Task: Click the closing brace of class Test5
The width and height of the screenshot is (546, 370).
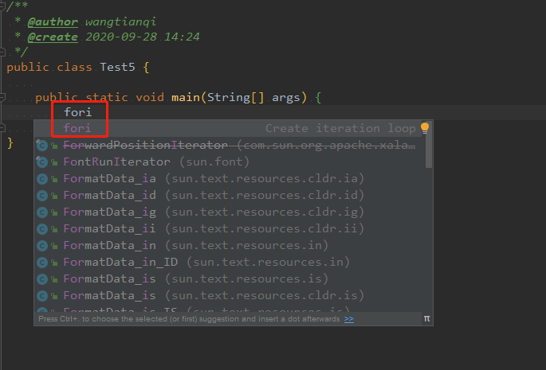Action: (10, 143)
